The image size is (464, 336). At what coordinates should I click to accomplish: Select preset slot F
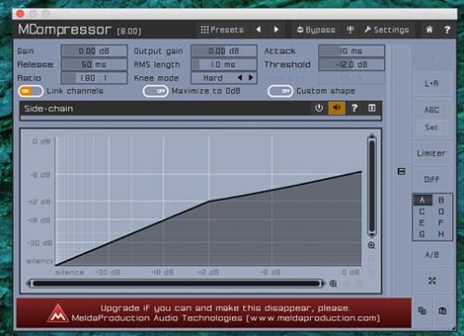pyautogui.click(x=441, y=223)
